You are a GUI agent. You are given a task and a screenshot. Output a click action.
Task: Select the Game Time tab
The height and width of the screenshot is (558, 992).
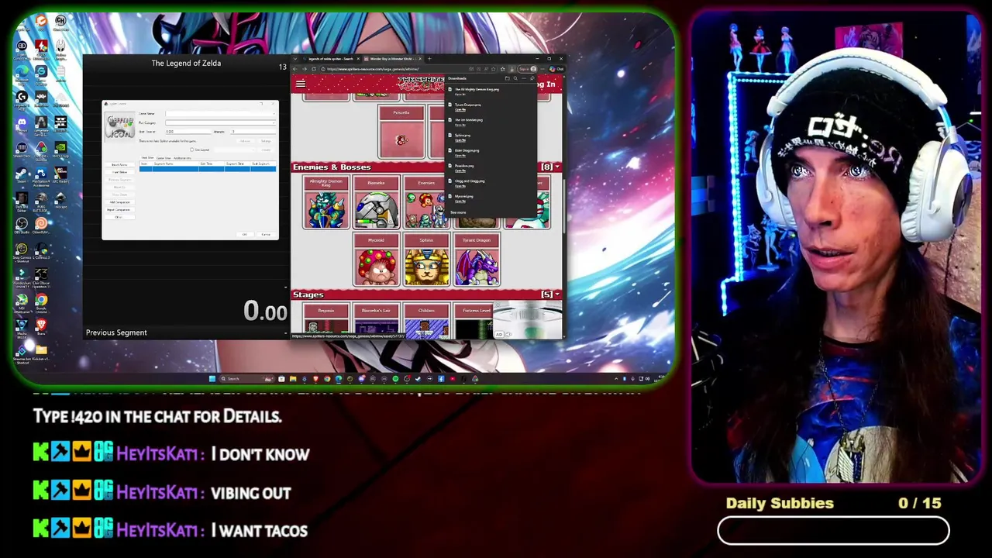(164, 157)
